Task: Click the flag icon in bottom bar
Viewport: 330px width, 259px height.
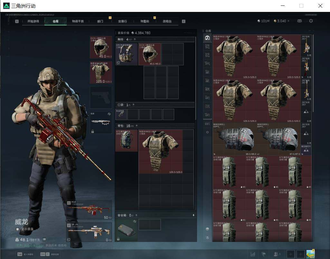Action: click(264, 254)
